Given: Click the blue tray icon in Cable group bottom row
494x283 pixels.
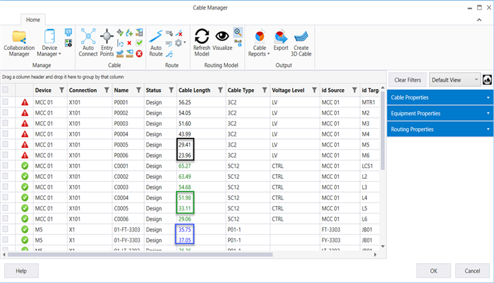Looking at the screenshot, I should pos(120,54).
